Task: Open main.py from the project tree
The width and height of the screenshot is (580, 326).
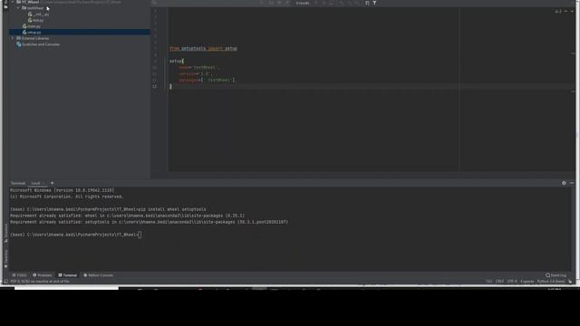Action: point(34,26)
